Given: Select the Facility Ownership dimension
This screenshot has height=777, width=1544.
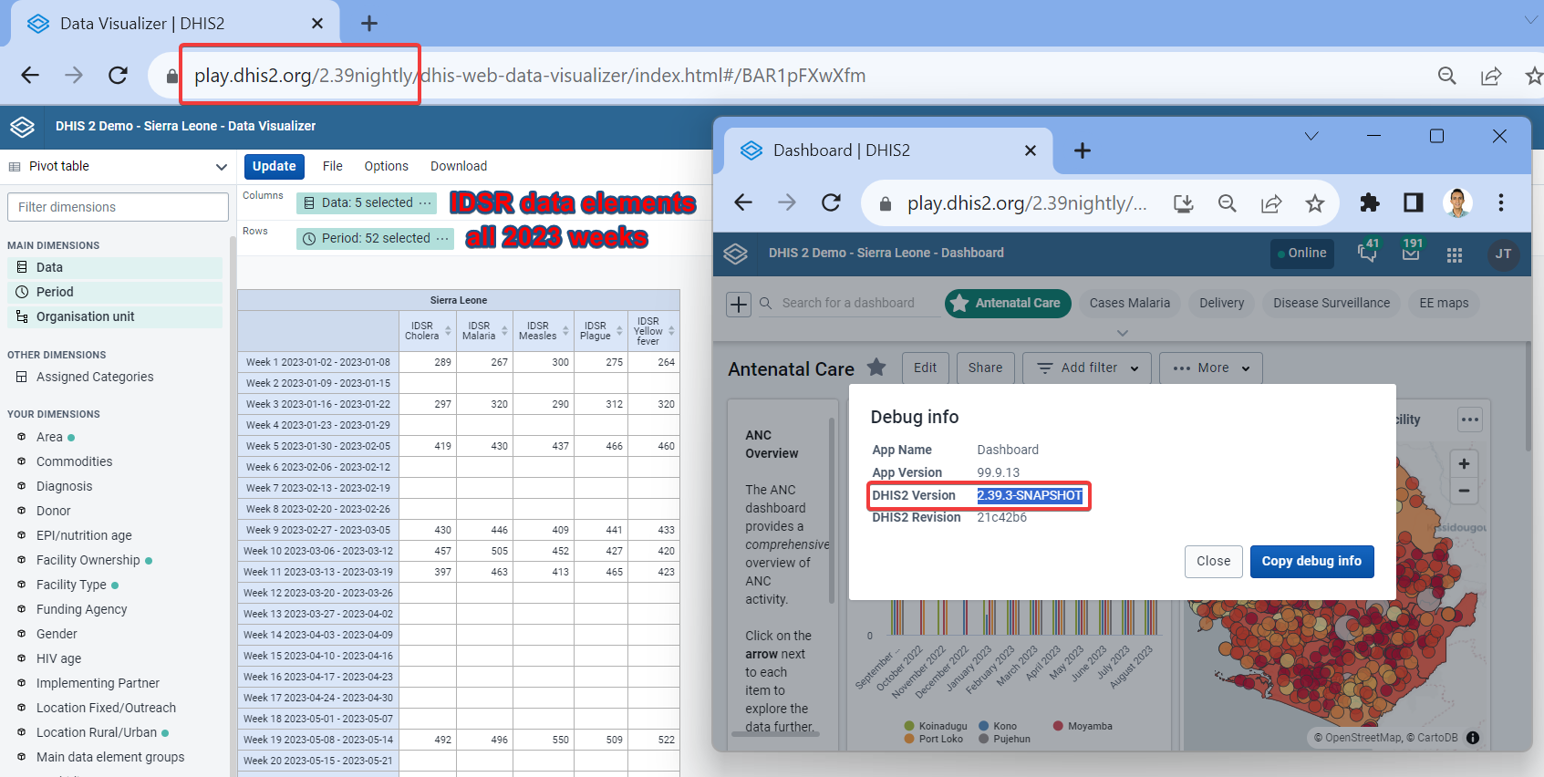Looking at the screenshot, I should (x=88, y=560).
